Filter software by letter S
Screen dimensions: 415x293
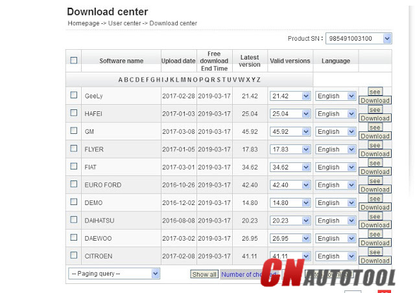point(219,80)
